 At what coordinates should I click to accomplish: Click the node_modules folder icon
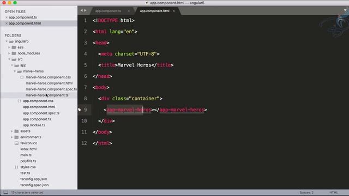[x=14, y=53]
